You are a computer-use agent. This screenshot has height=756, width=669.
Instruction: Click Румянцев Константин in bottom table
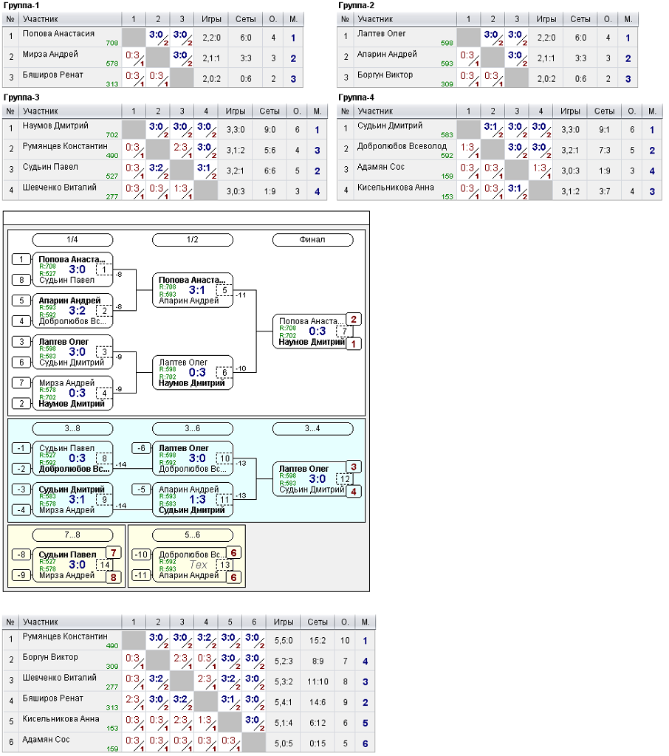(65, 636)
